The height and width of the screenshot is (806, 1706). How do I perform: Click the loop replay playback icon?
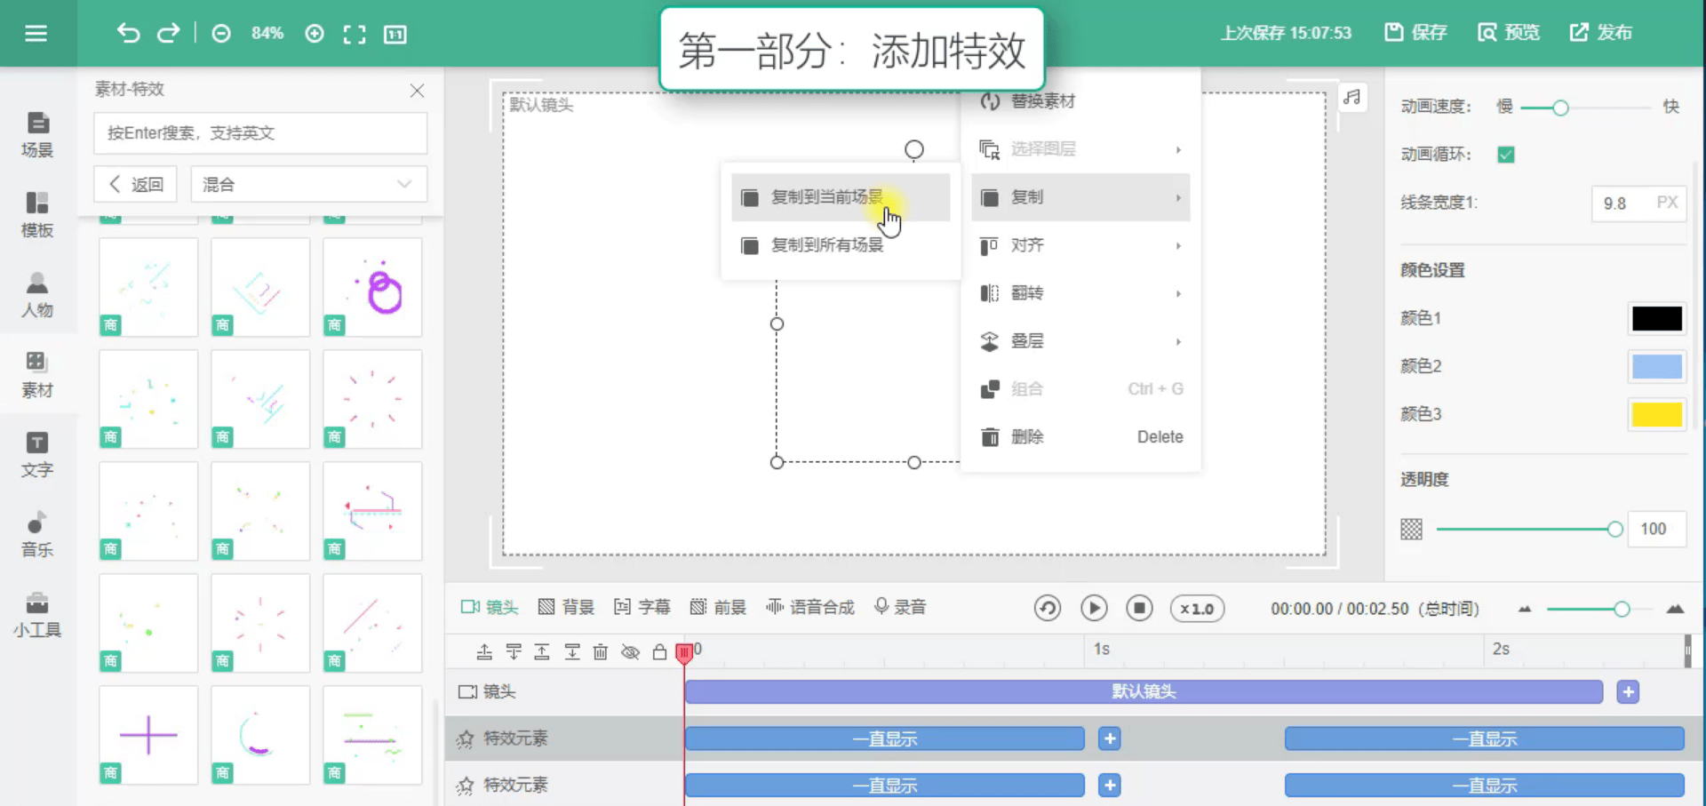[1048, 608]
